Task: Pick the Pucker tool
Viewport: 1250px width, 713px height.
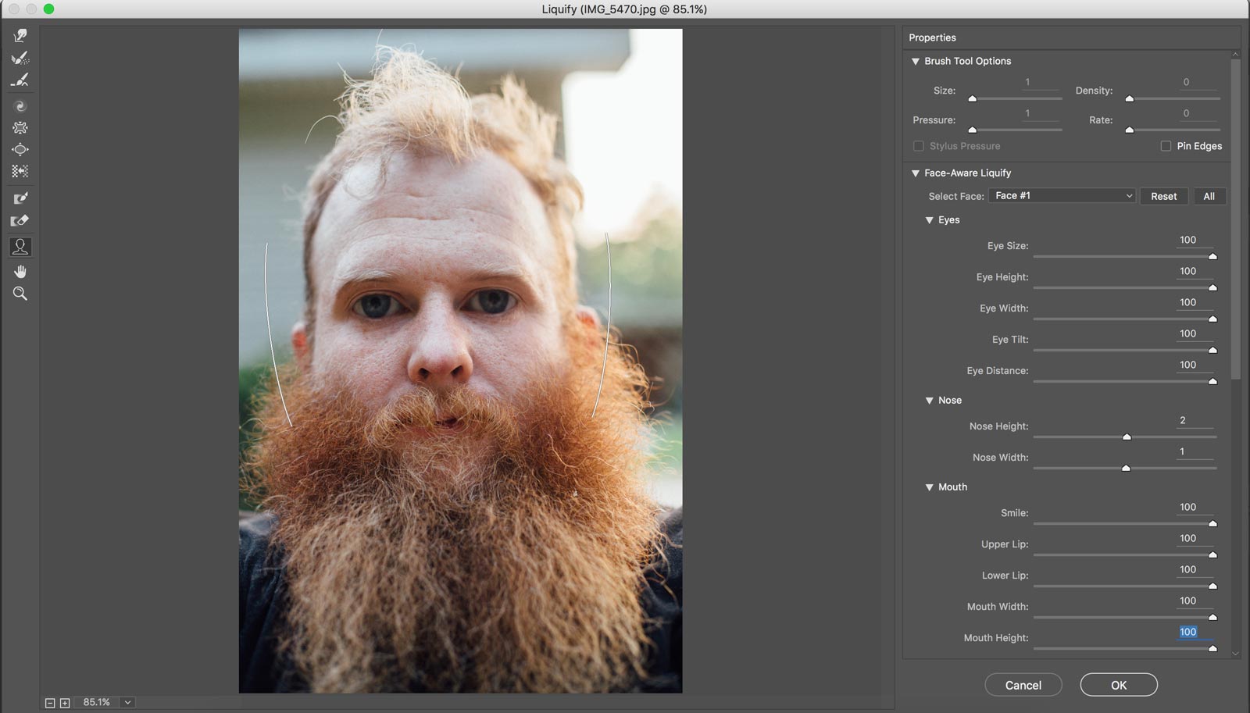Action: tap(20, 128)
